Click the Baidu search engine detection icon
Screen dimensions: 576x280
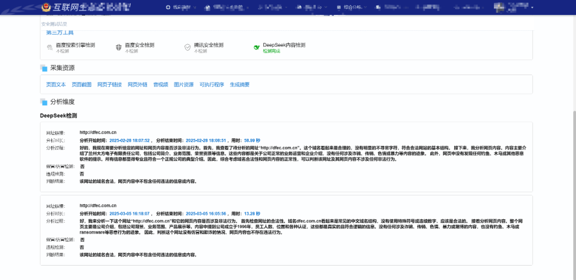(x=50, y=47)
